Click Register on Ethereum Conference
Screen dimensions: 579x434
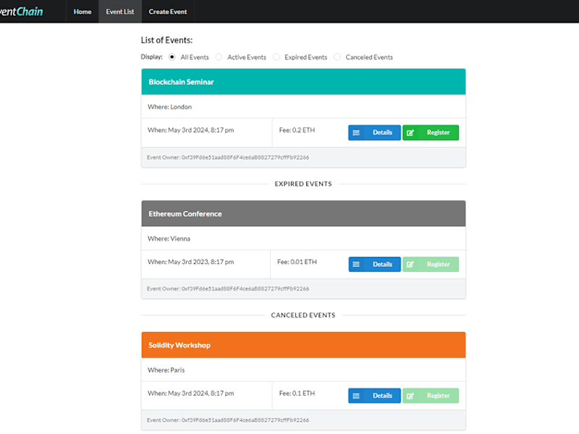click(431, 264)
